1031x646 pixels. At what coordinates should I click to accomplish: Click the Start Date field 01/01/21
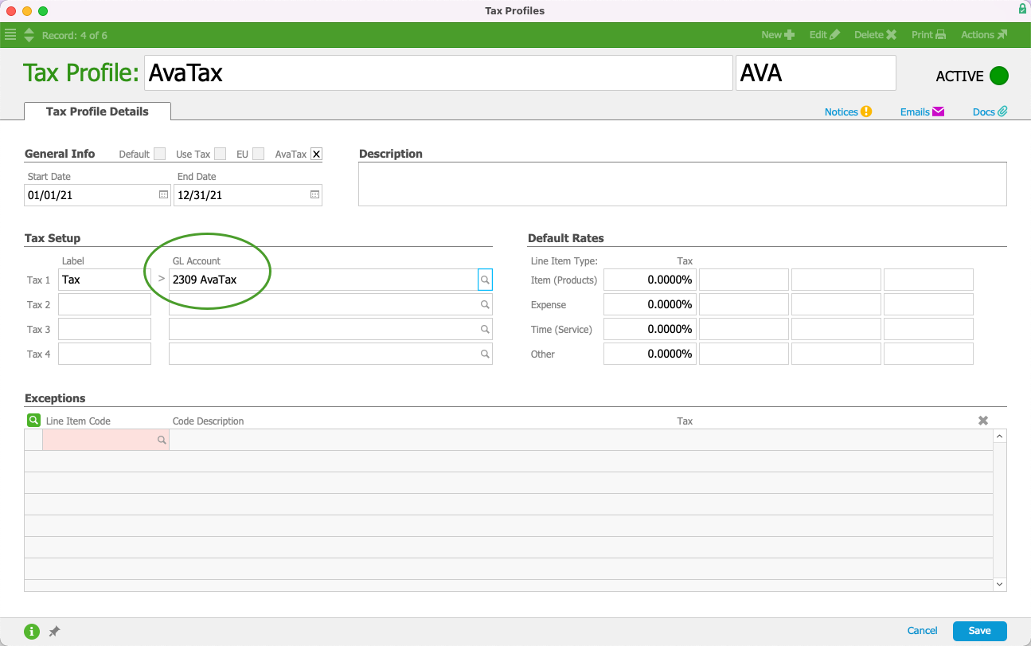coord(97,195)
